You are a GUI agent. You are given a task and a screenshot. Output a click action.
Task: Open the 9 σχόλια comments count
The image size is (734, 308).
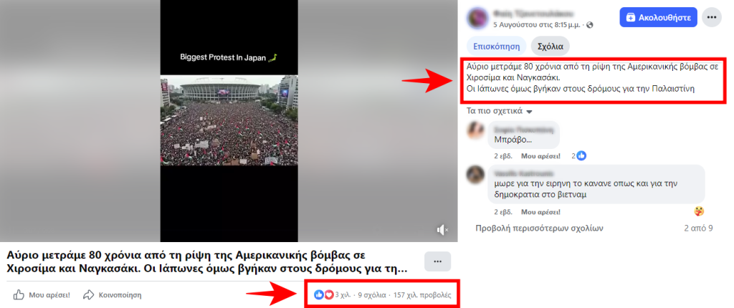[372, 295]
